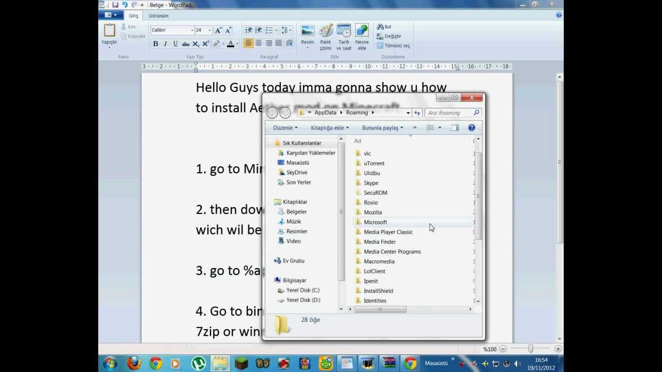
Task: Open the font color dropdown arrow
Action: 237,44
